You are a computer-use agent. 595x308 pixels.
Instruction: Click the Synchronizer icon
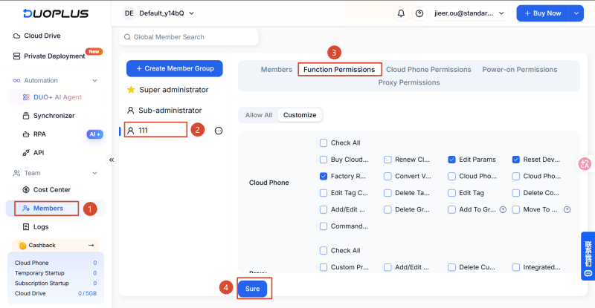(26, 116)
